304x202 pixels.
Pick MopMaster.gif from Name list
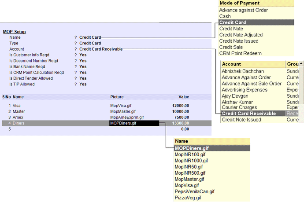[x=189, y=179]
